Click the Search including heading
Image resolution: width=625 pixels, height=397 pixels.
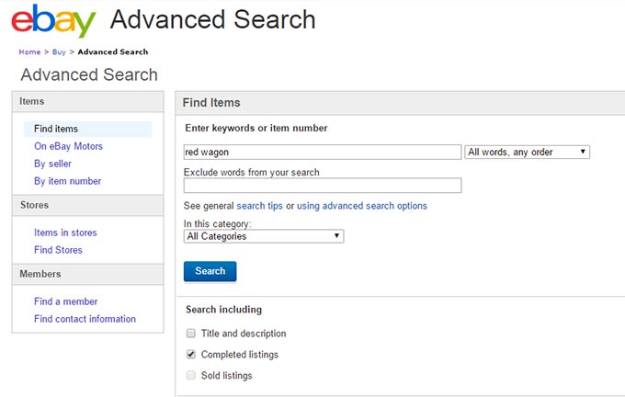tap(223, 310)
